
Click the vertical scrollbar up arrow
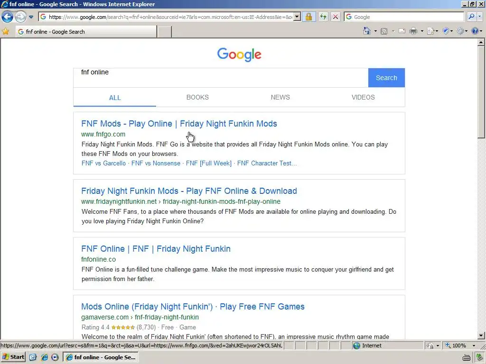click(x=481, y=42)
